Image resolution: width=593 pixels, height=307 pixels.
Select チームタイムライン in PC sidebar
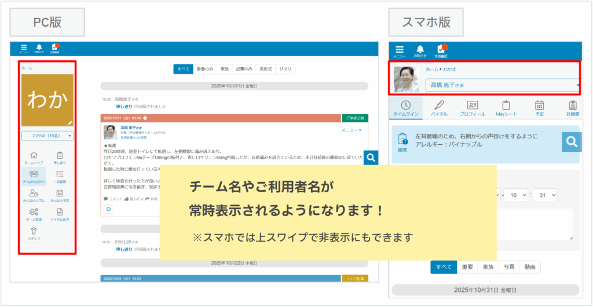point(34,177)
